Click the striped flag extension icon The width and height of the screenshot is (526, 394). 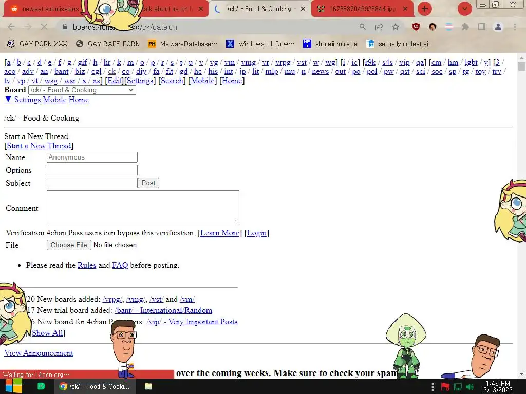coord(449,27)
